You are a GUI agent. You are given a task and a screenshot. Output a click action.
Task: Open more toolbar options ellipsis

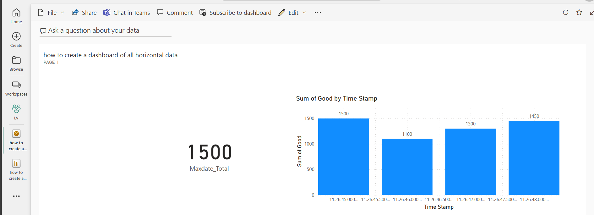point(318,13)
